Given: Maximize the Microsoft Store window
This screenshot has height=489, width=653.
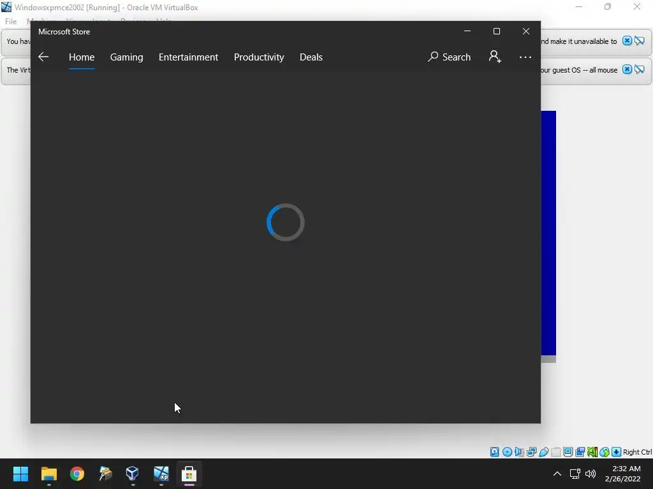Looking at the screenshot, I should click(496, 31).
